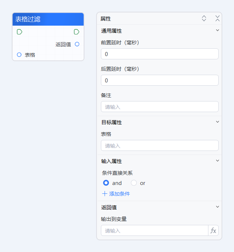Collapse the 输入属性 section
This screenshot has width=234, height=252.
[x=218, y=161]
